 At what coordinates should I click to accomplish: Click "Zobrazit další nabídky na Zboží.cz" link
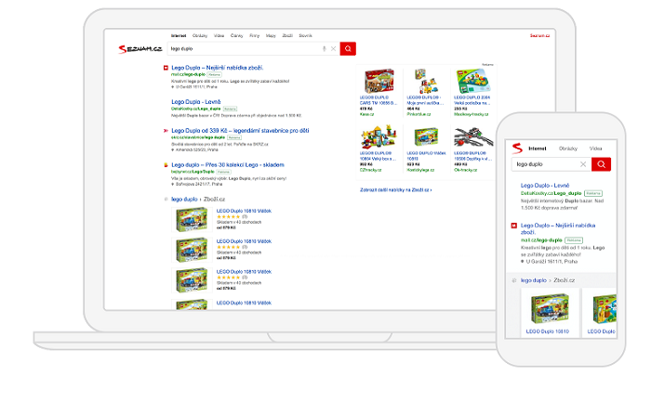[x=395, y=189]
